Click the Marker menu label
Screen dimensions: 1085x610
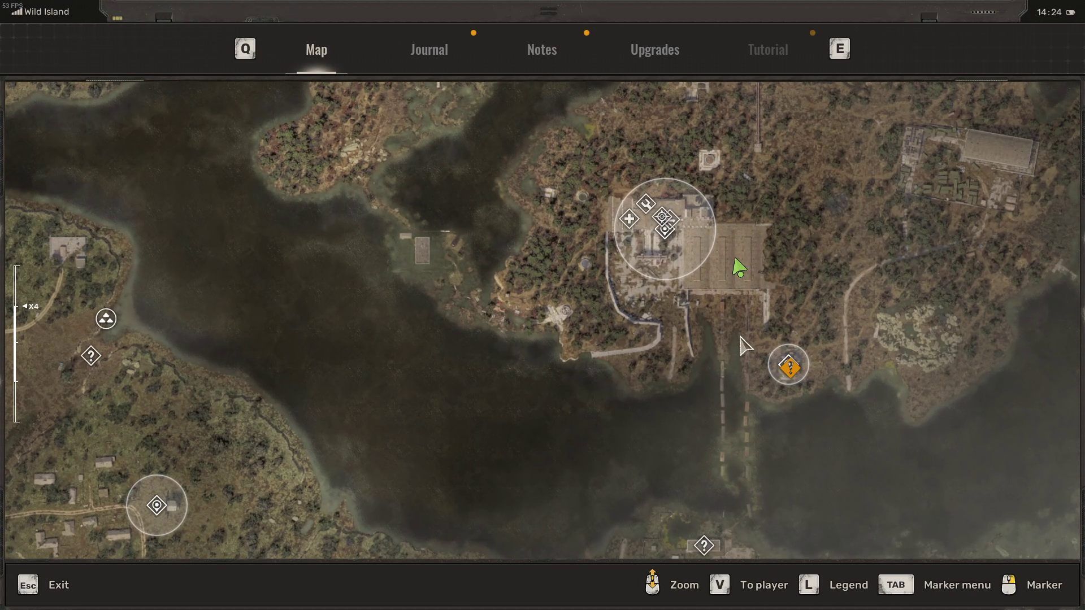coord(957,585)
